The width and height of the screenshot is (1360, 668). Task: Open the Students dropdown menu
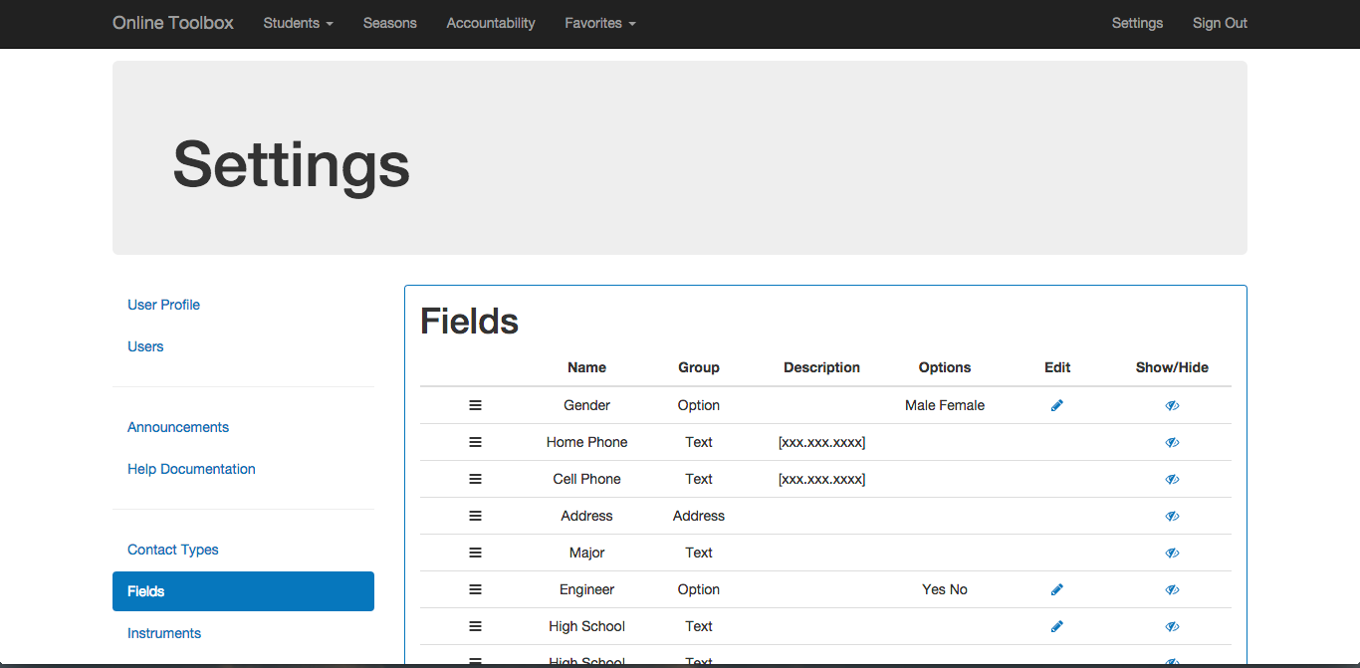click(x=298, y=23)
